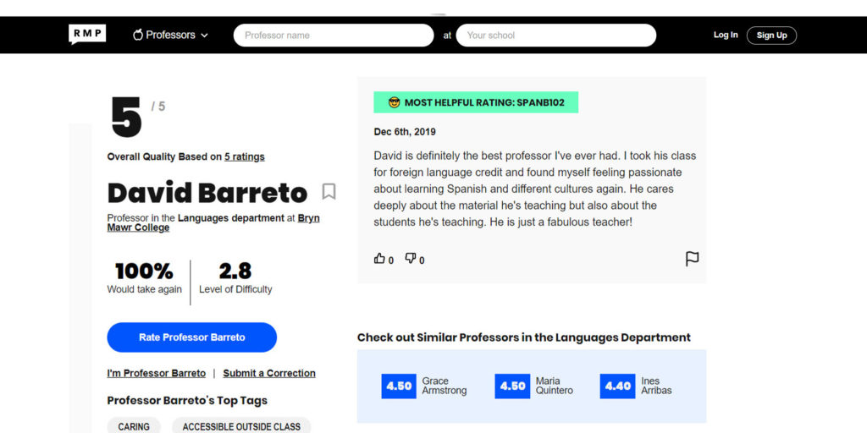Click the 4.40 rating box for Ines Arribas
Image resolution: width=867 pixels, height=433 pixels.
pyautogui.click(x=617, y=386)
